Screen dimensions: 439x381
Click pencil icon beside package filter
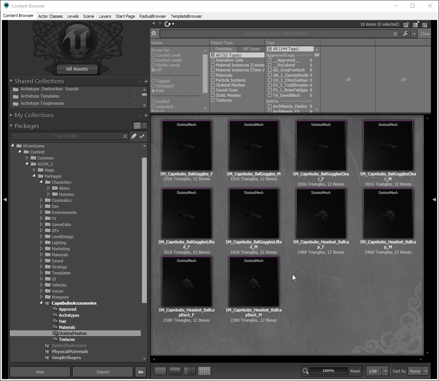(134, 136)
